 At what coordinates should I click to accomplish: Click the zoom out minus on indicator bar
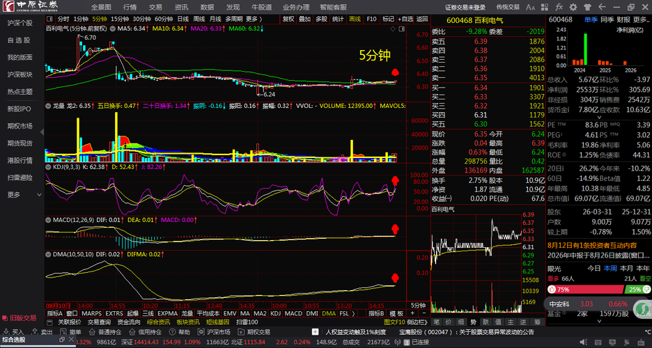pos(424,313)
